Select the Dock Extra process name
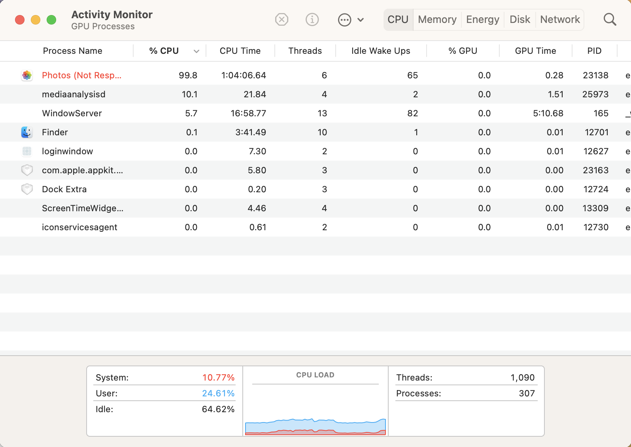The width and height of the screenshot is (631, 447). point(64,189)
